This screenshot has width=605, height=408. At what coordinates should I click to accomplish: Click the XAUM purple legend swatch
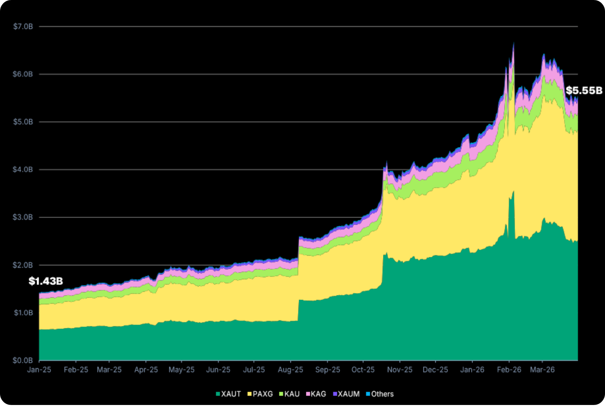335,394
